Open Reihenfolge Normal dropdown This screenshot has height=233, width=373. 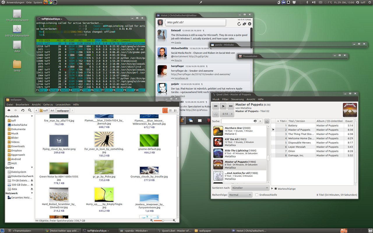tap(240, 195)
